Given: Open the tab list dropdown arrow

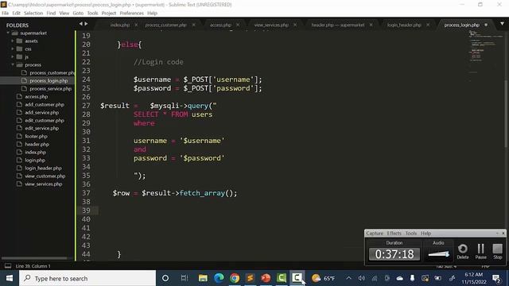Looking at the screenshot, I should [x=502, y=24].
